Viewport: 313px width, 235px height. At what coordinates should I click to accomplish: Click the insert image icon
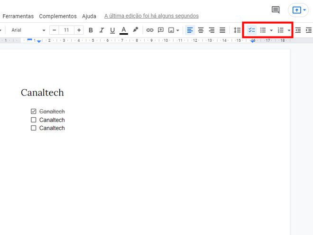coord(171,30)
